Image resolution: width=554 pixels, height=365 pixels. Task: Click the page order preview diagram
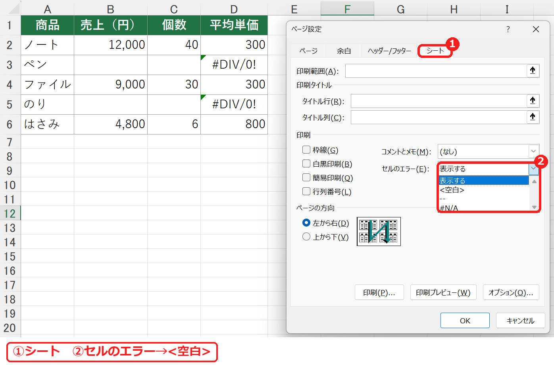point(379,231)
